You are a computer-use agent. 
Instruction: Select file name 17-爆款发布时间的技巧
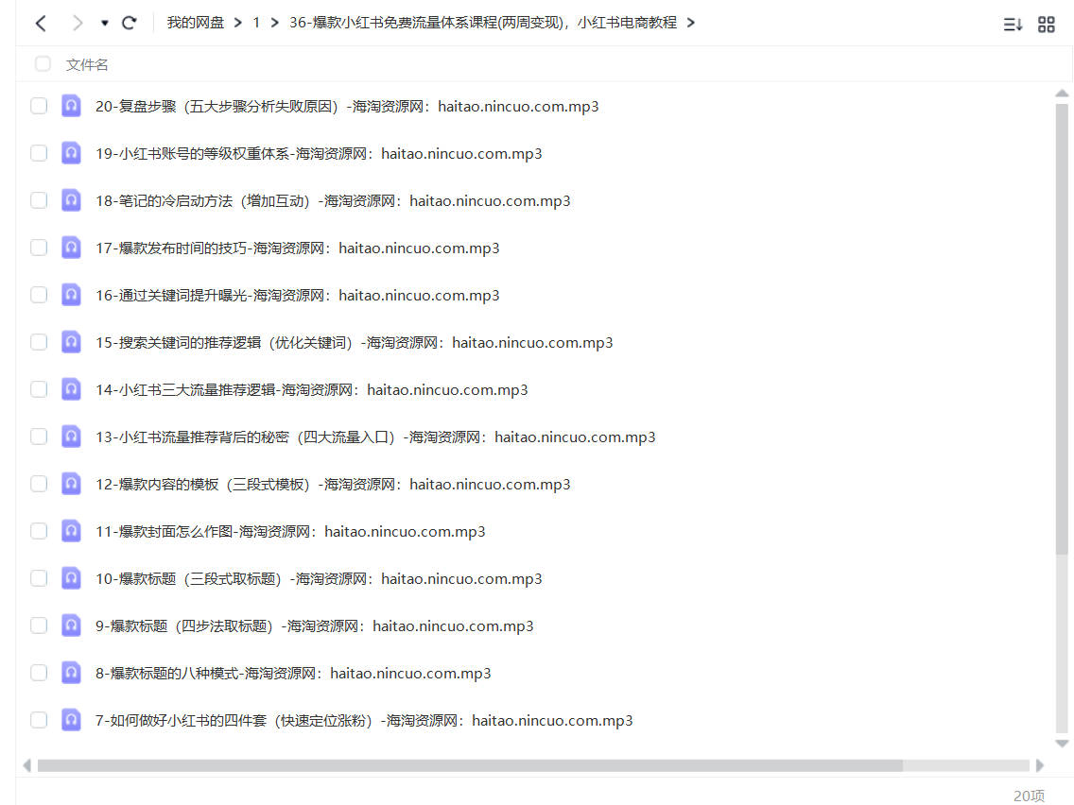(297, 248)
